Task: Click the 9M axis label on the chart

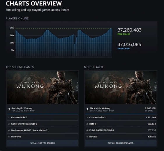Action: click(13, 50)
